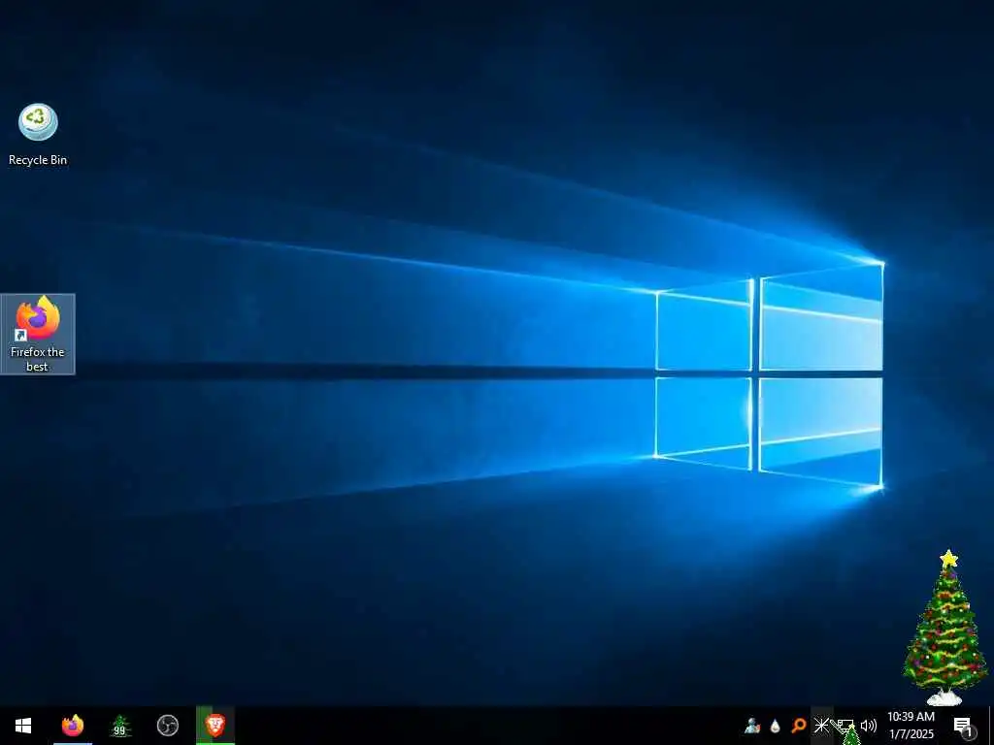Open the clock showing 10:39 AM
The image size is (994, 745).
(x=911, y=726)
